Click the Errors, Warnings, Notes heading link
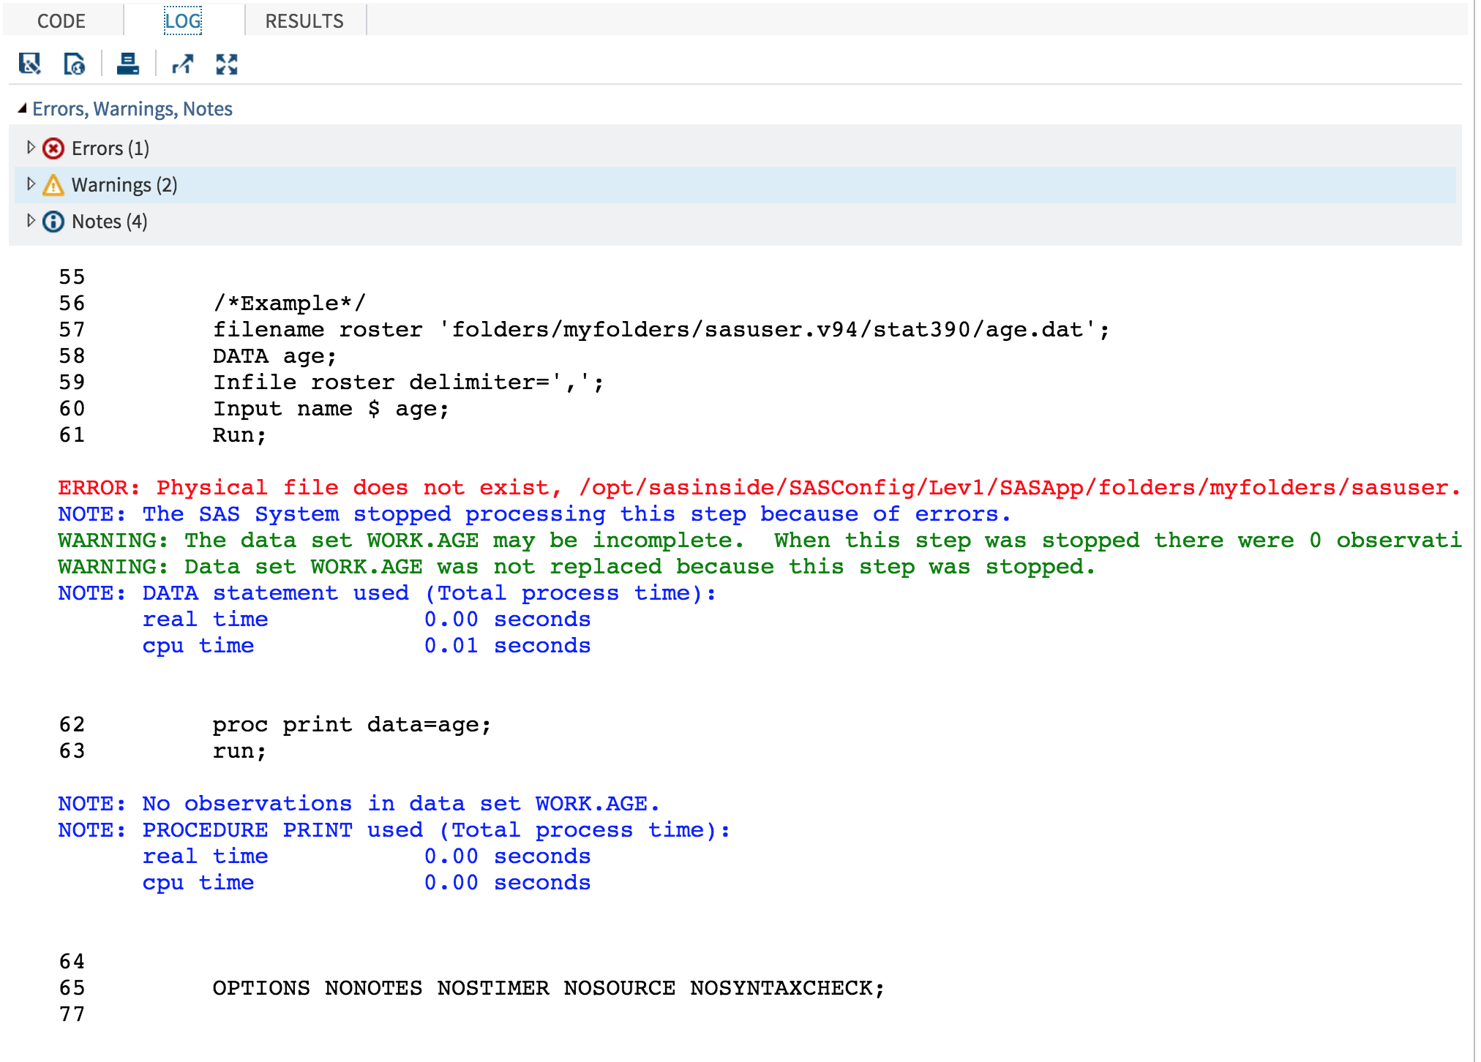Image resolution: width=1481 pixels, height=1062 pixels. [132, 109]
